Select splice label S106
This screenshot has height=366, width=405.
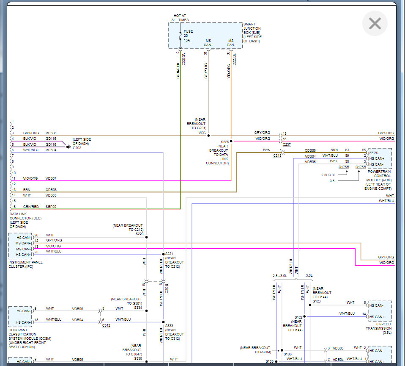[288, 354]
